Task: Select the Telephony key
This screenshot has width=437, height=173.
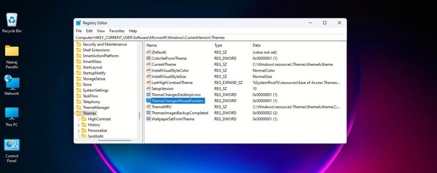Action: tap(91, 102)
